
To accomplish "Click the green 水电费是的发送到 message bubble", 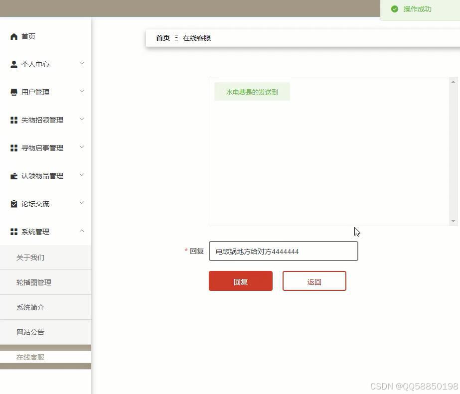I will (252, 92).
